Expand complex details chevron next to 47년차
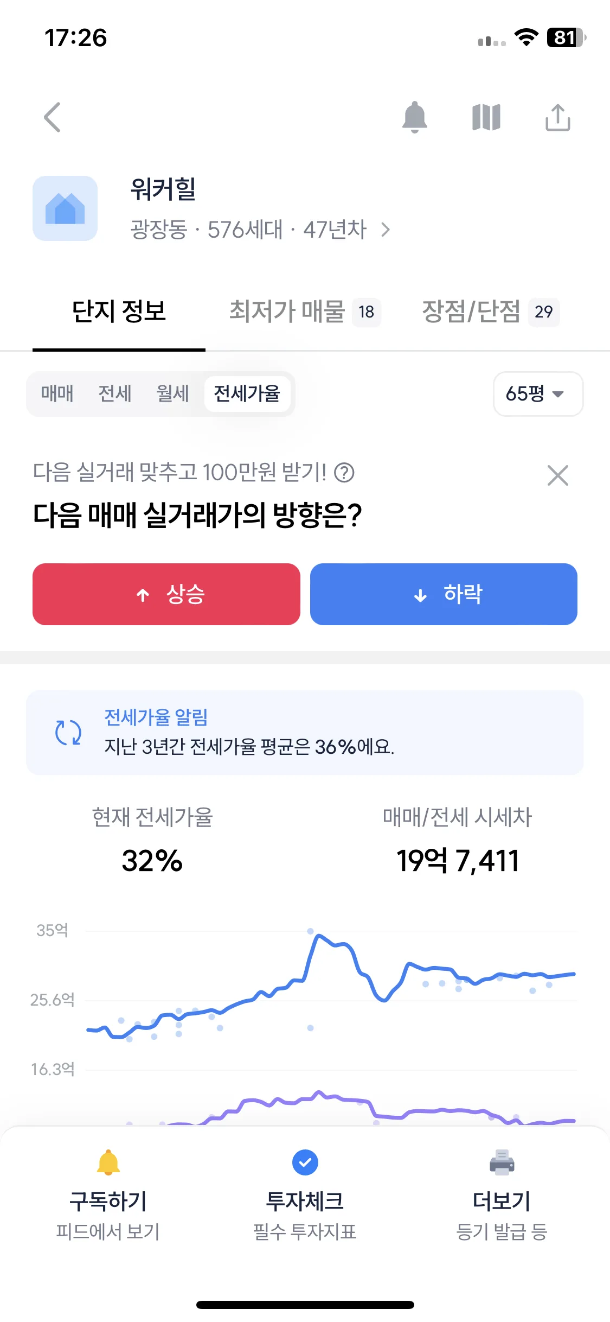 click(386, 230)
